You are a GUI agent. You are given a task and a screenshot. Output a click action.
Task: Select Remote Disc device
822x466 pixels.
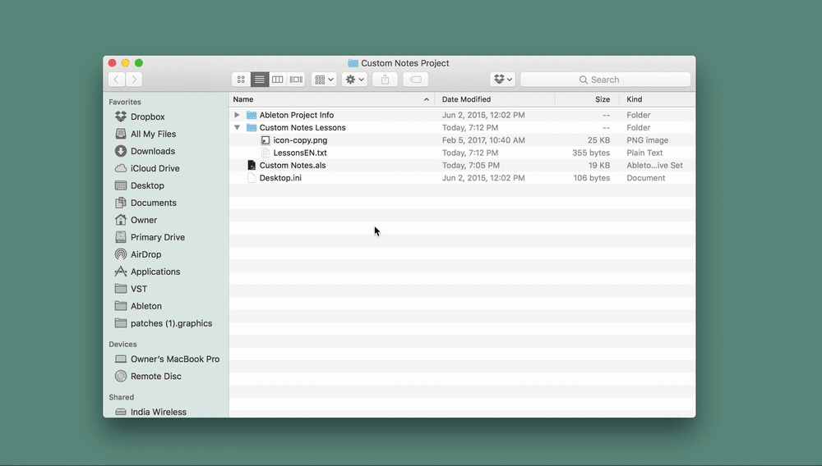(155, 377)
